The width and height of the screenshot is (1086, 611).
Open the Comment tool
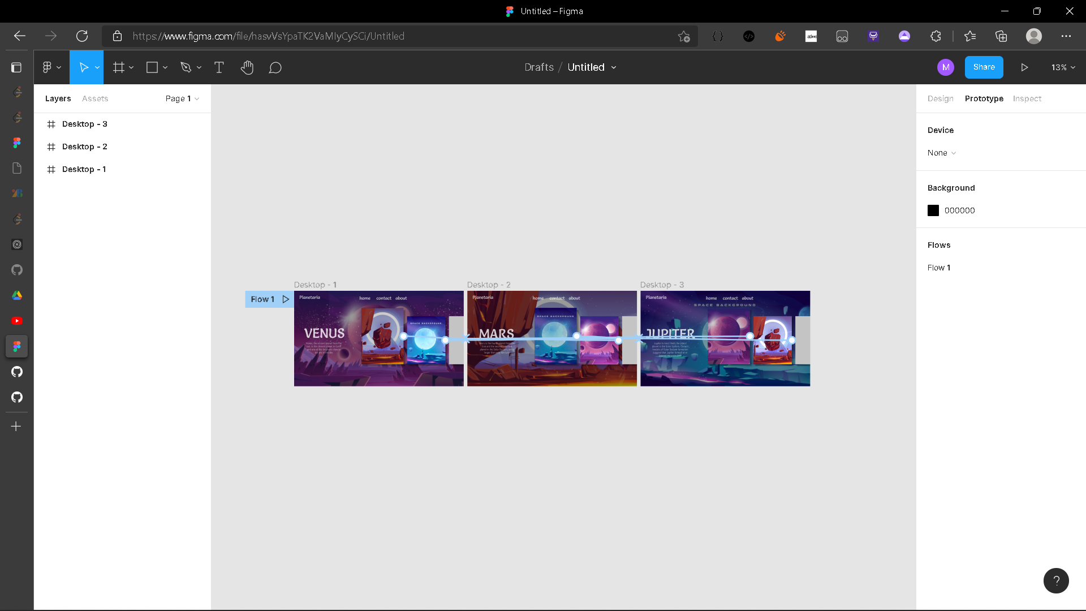pos(275,67)
